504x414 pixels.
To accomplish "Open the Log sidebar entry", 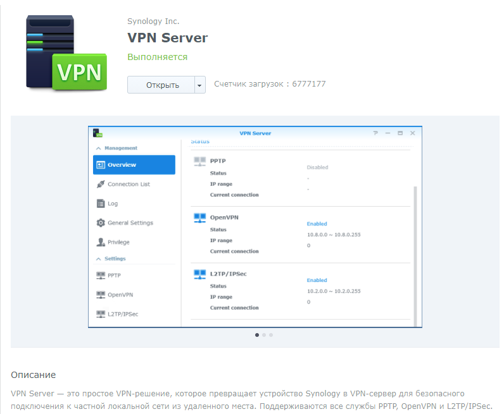I will [134, 204].
